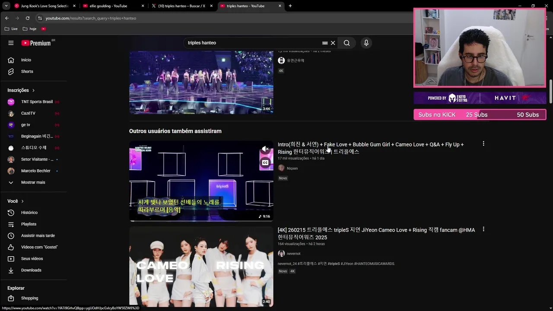Open Niqxen channel link
This screenshot has width=553, height=311.
(x=292, y=168)
